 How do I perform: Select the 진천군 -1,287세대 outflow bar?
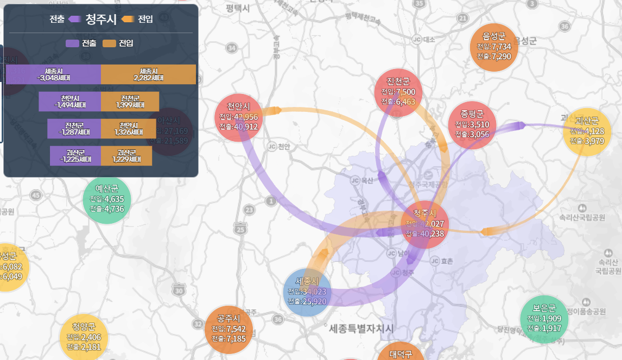point(74,129)
